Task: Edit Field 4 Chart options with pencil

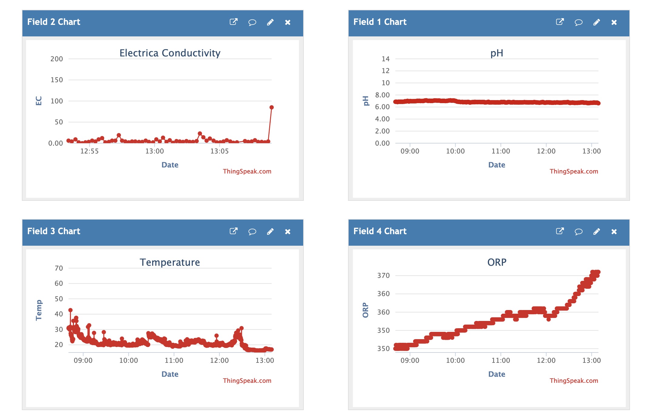Action: coord(596,231)
